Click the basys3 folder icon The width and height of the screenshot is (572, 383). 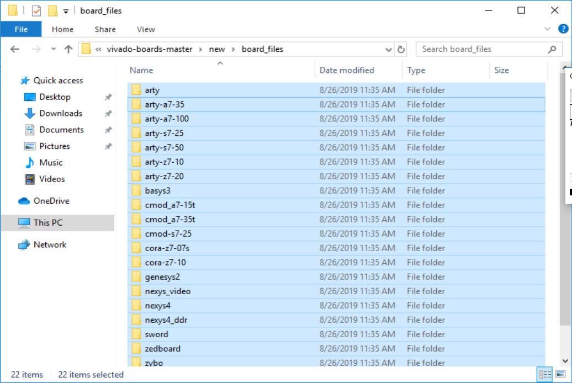[136, 191]
